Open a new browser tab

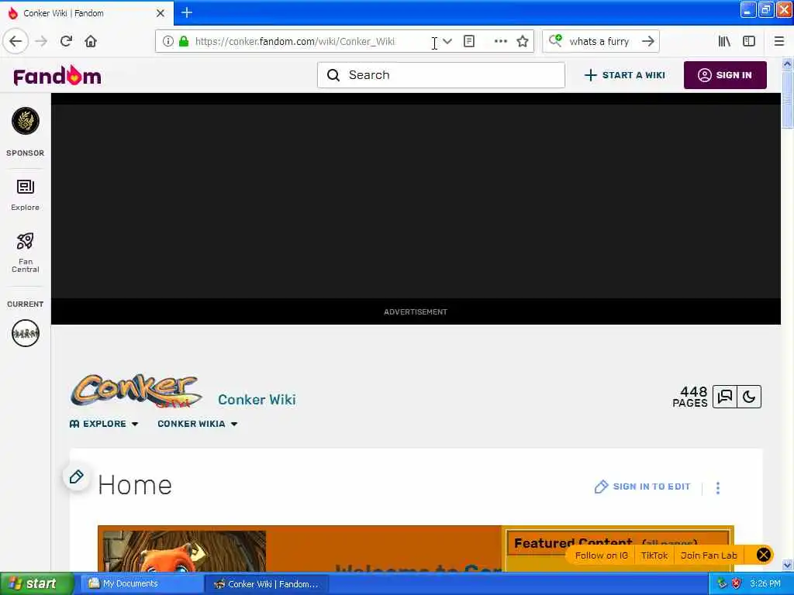click(187, 12)
